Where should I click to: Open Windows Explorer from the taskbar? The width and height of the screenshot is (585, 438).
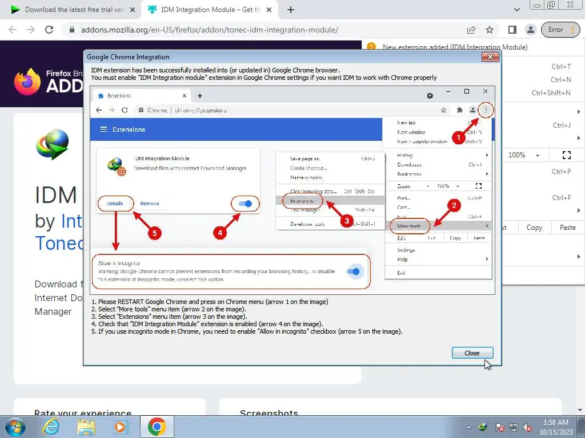(86, 427)
